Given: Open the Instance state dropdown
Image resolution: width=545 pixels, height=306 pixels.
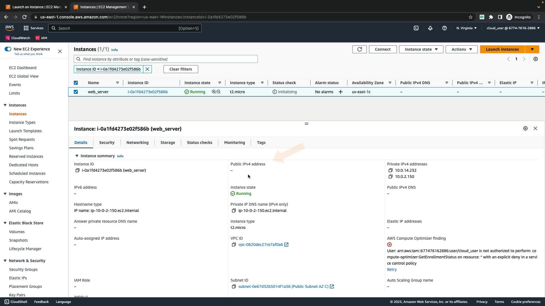Looking at the screenshot, I should coord(421,49).
